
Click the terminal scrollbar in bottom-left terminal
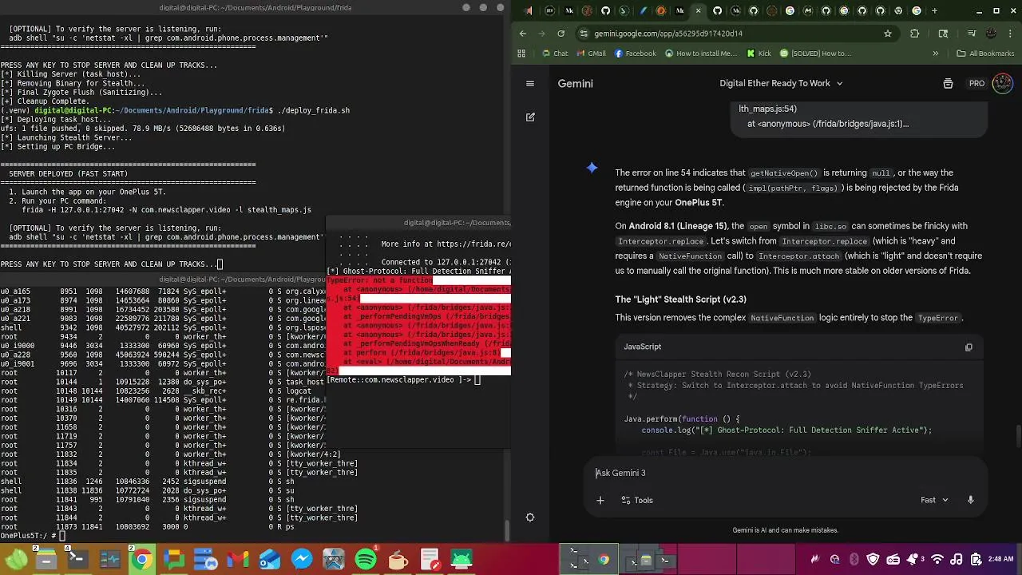(506, 530)
